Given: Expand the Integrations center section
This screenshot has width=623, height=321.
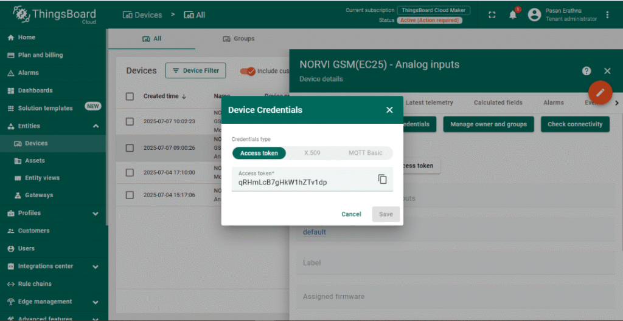Looking at the screenshot, I should 96,266.
